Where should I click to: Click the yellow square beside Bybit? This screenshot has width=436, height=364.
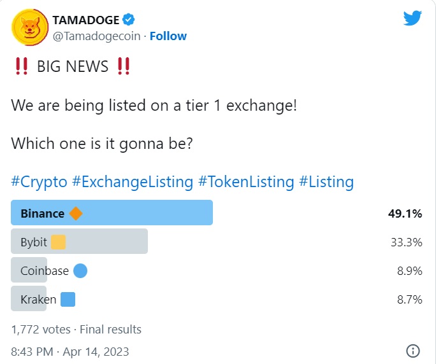pos(59,242)
